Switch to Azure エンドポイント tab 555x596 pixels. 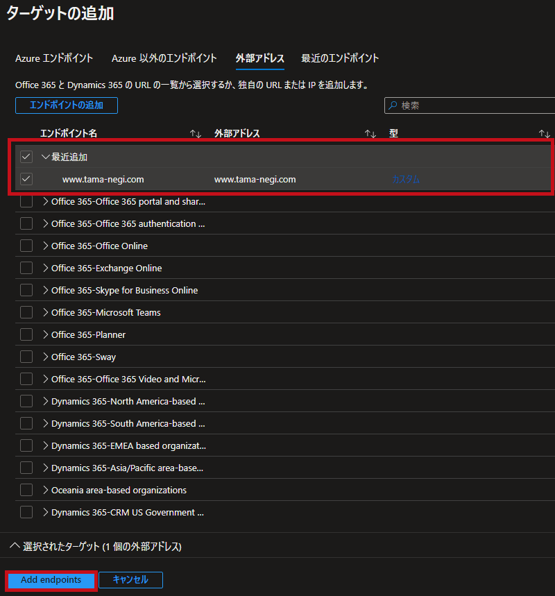pos(54,58)
